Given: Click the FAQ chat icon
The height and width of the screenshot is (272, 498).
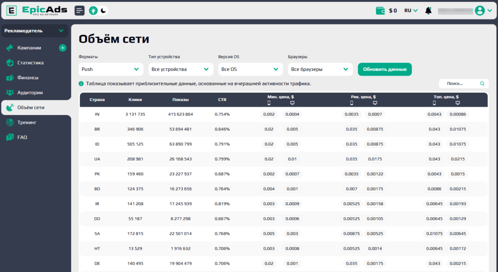Looking at the screenshot, I should pyautogui.click(x=10, y=137).
